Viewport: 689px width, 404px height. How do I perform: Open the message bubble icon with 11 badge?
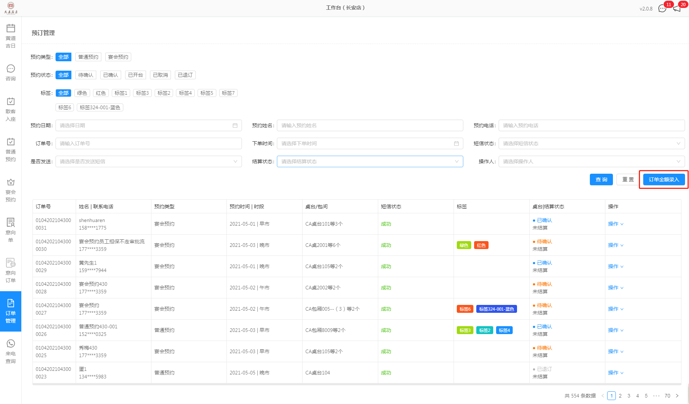pyautogui.click(x=662, y=8)
